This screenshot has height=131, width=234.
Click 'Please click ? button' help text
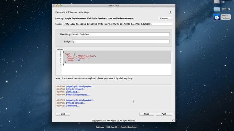coord(72,12)
